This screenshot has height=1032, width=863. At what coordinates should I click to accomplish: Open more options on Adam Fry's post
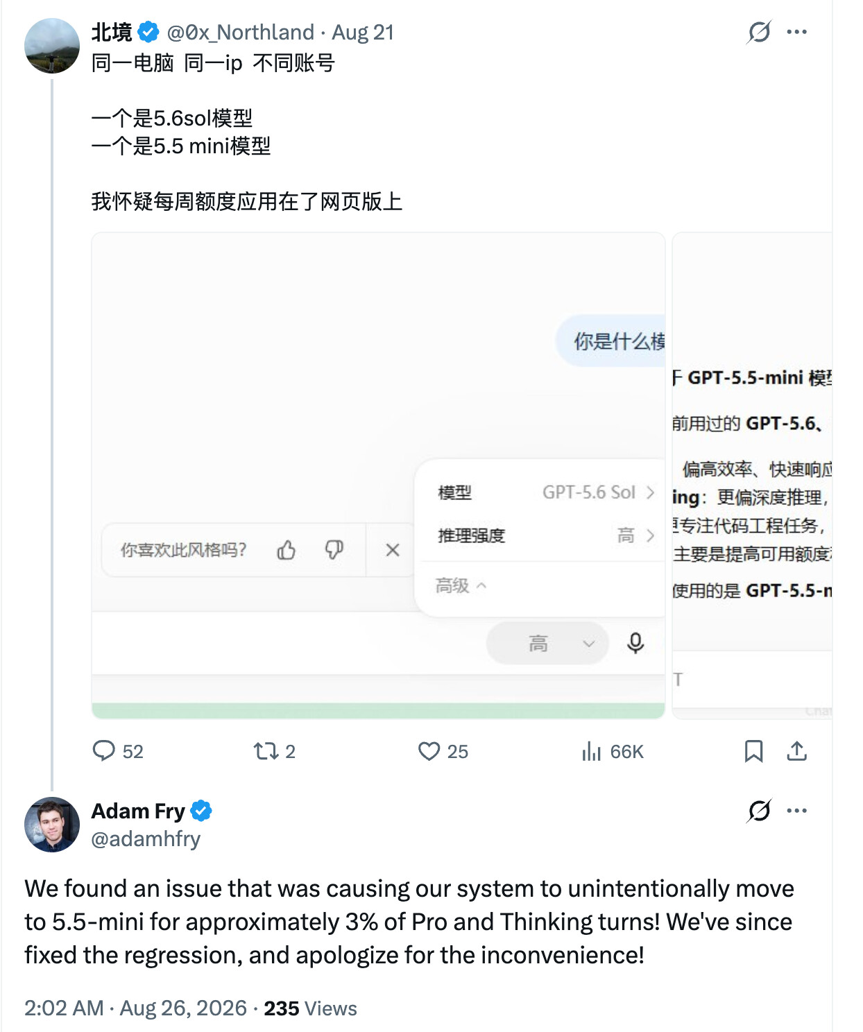[x=797, y=811]
